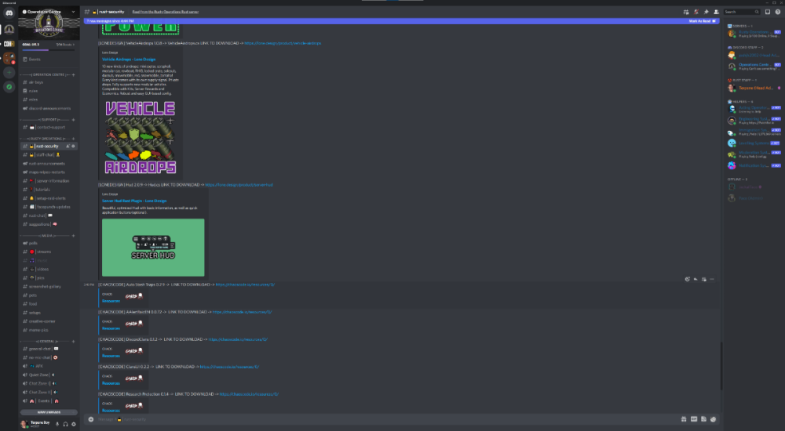This screenshot has height=431, width=785.
Task: Open Operations Centre server dropdown menu
Action: coord(73,12)
